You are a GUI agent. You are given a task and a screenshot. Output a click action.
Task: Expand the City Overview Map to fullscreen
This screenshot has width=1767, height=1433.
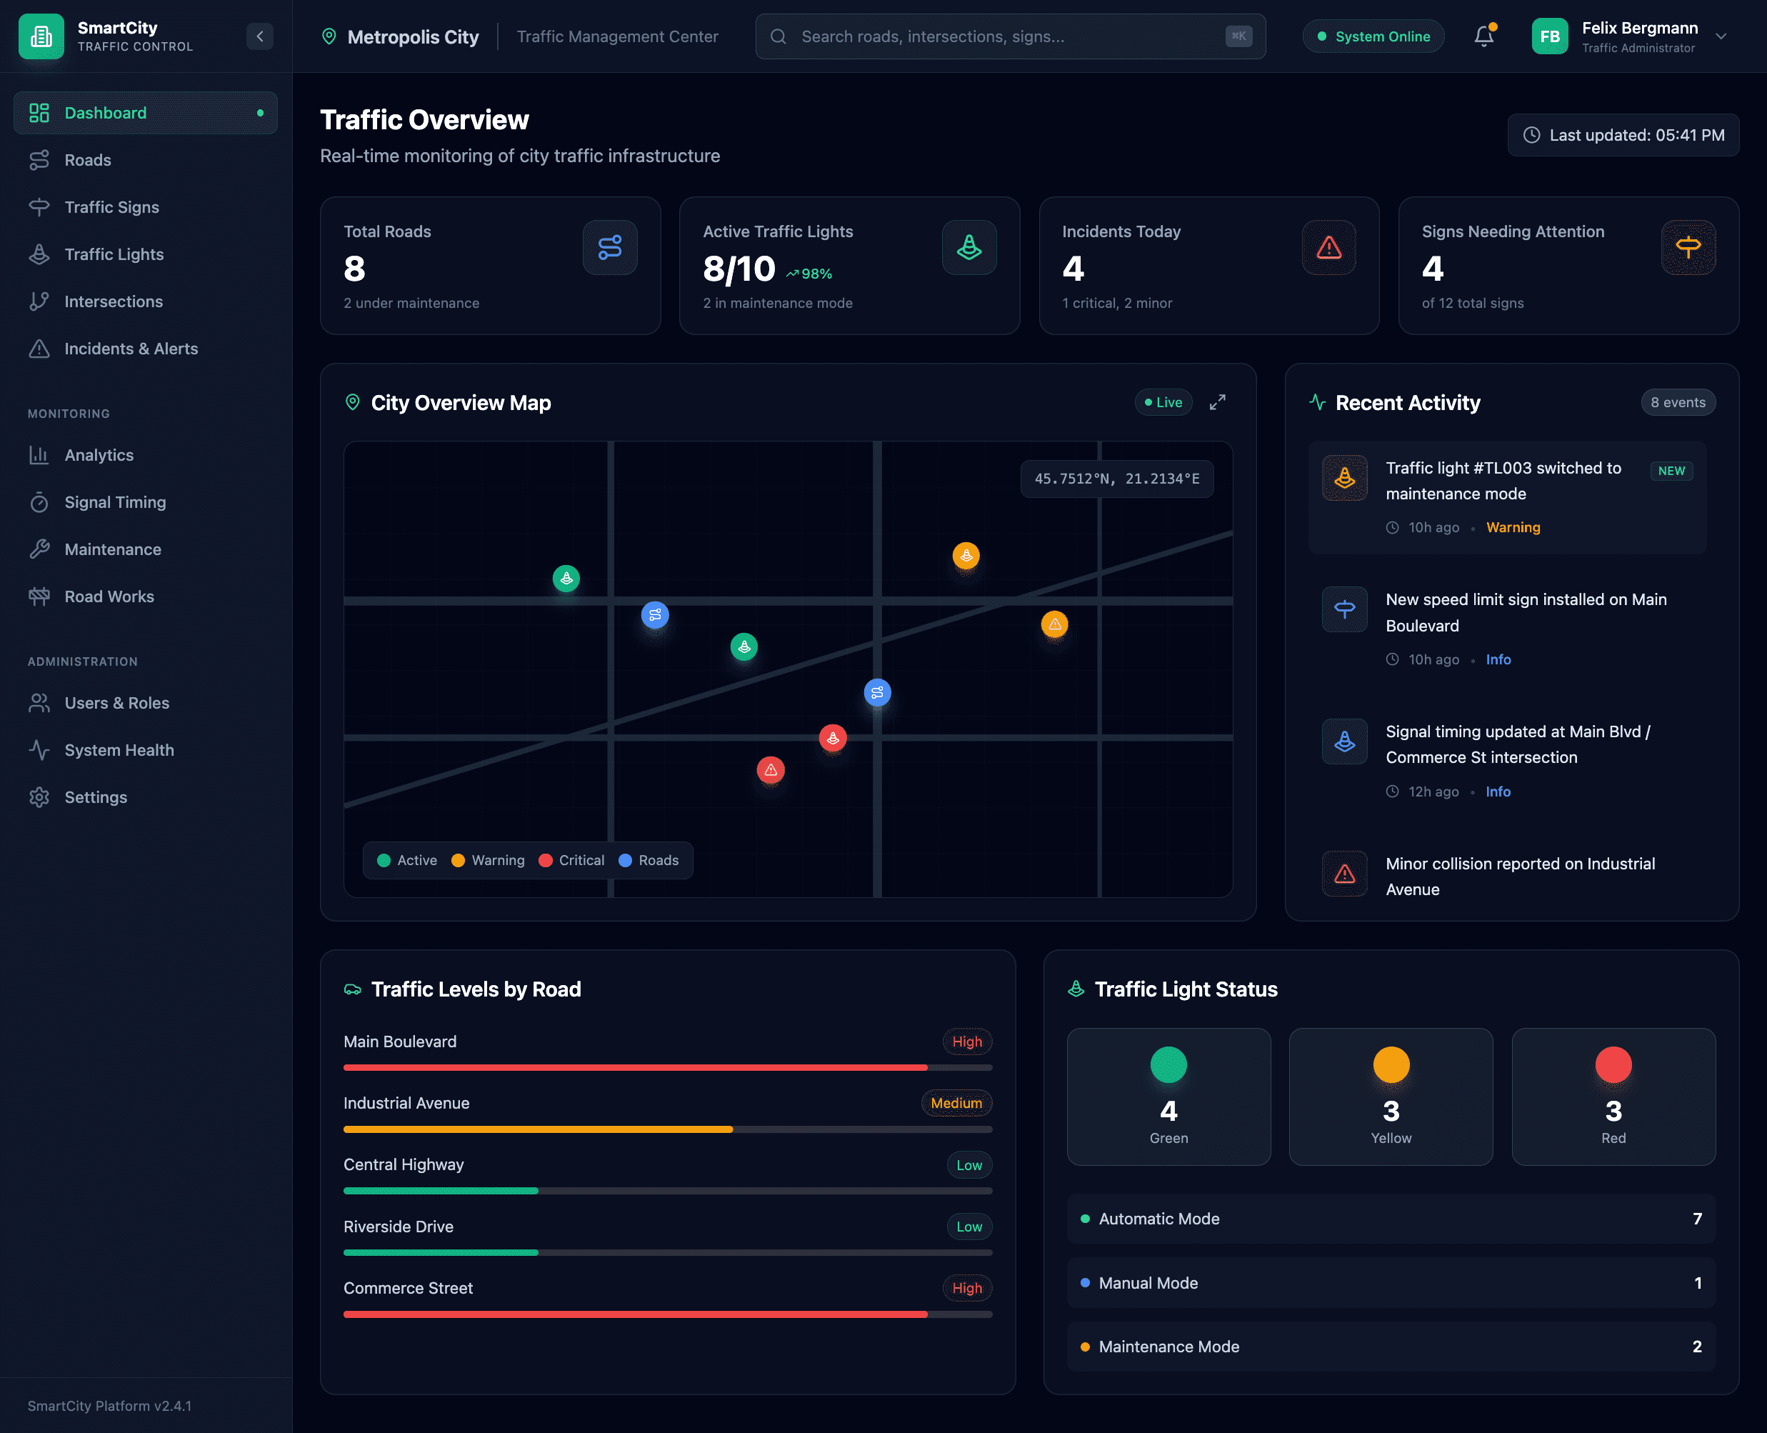pyautogui.click(x=1218, y=402)
